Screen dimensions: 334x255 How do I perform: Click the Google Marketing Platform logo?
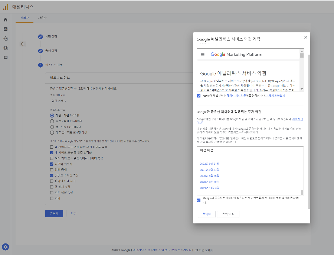[236, 54]
